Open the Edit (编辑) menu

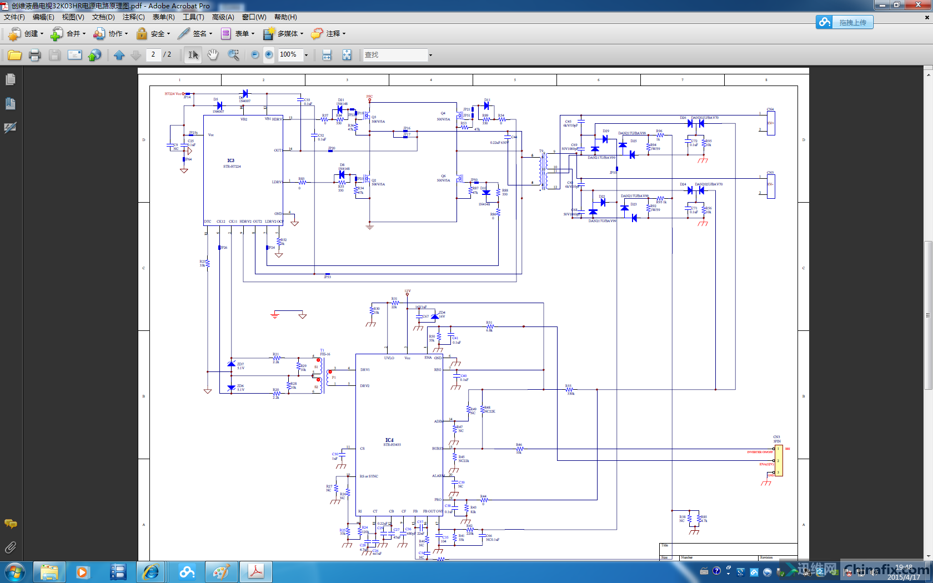click(x=43, y=17)
